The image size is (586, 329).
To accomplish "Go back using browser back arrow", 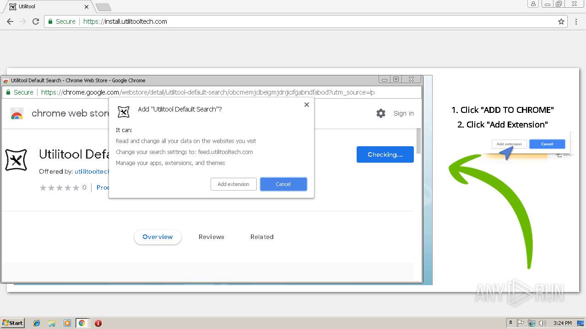I will tap(10, 21).
